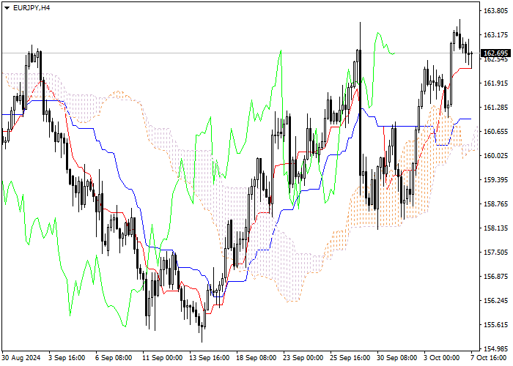Screen dimensions: 513x366
Task: Pick the 163.175 price axis label
Action: (x=495, y=35)
